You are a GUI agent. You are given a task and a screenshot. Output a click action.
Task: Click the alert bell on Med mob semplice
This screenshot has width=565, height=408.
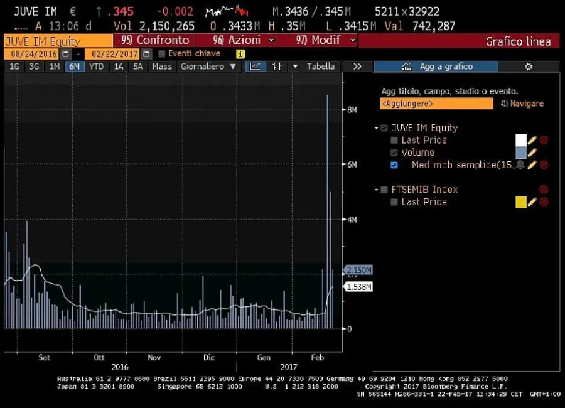click(520, 165)
